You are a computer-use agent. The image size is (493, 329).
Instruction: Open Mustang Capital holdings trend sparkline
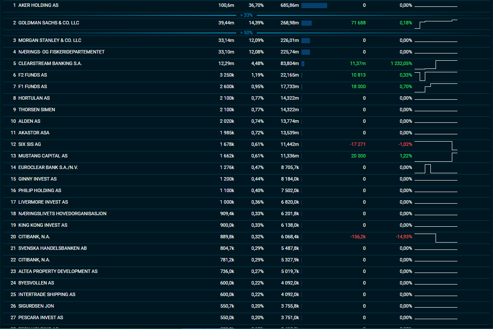[x=436, y=157]
